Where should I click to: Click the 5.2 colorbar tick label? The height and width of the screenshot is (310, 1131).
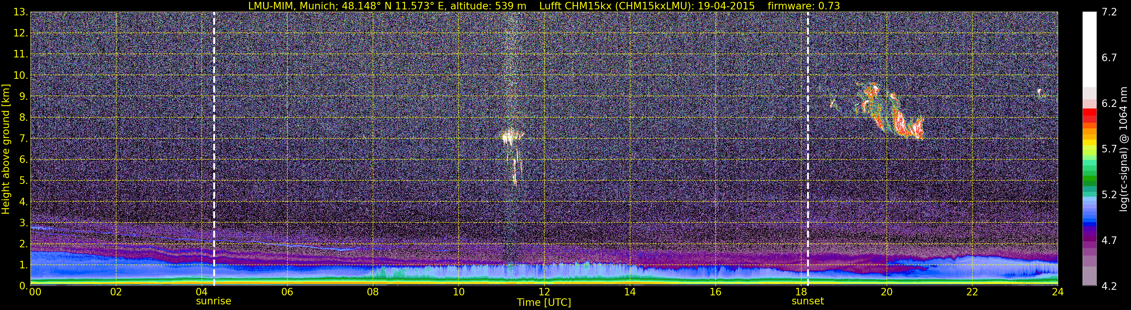(x=1109, y=195)
